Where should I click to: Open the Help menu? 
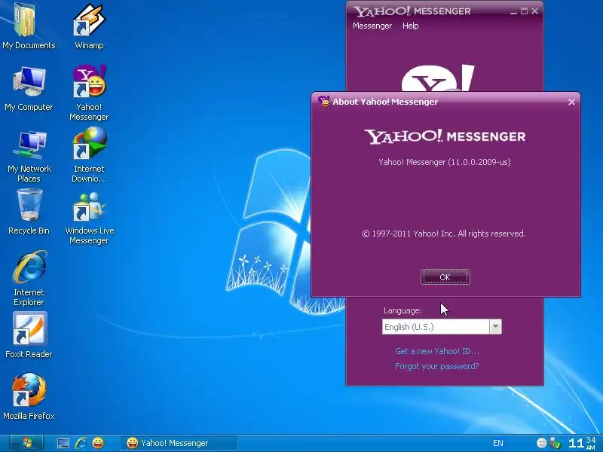point(410,26)
